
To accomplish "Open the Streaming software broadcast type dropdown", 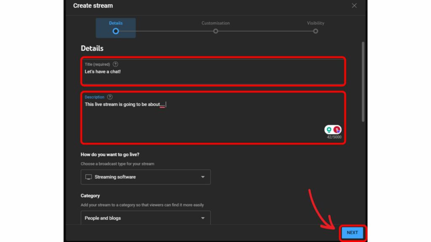I will pyautogui.click(x=145, y=177).
